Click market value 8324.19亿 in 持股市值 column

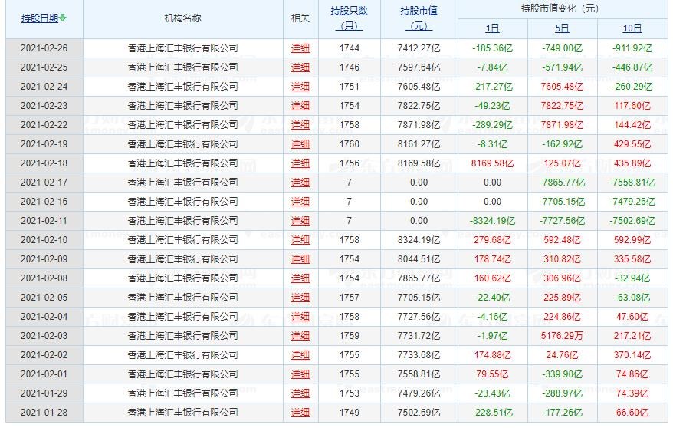pos(419,240)
